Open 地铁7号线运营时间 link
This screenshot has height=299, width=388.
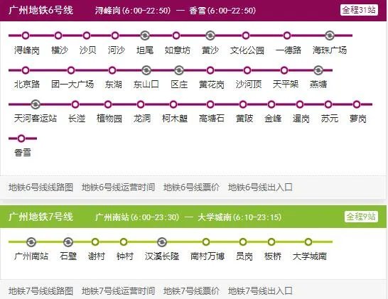pyautogui.click(x=118, y=291)
